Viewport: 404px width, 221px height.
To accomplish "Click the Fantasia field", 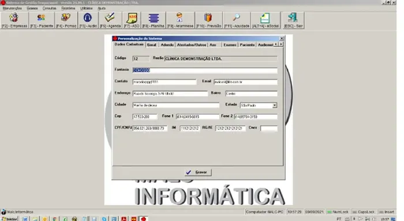I will point(205,70).
